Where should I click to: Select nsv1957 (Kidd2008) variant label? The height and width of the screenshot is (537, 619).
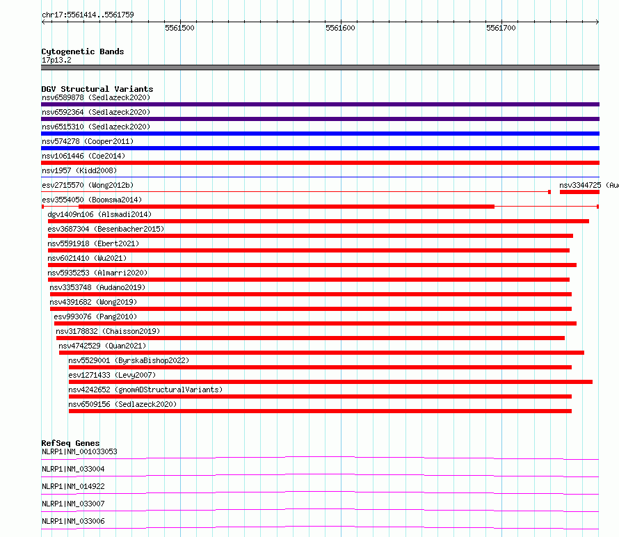click(x=79, y=170)
